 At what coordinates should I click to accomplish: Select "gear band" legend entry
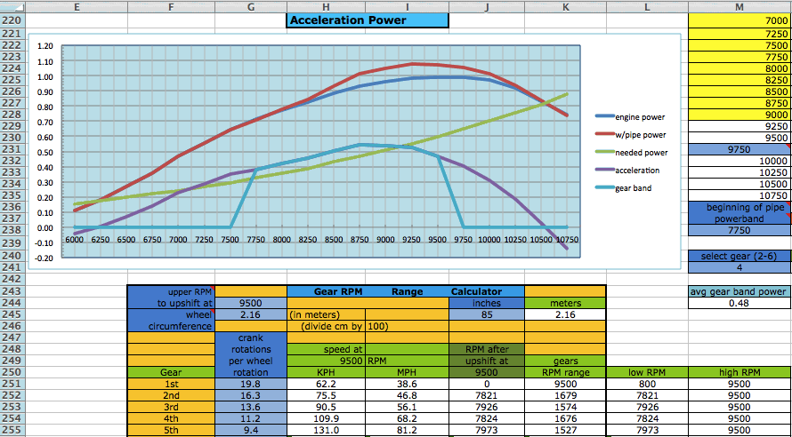(623, 188)
